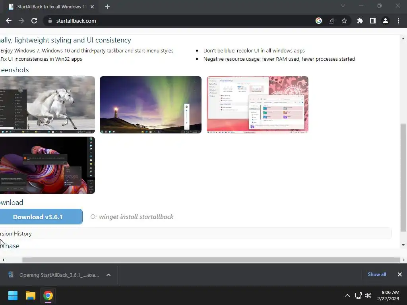Viewport: 407px width, 305px height.
Task: Open the dark colorful swirl screenshot
Action: [x=48, y=165]
